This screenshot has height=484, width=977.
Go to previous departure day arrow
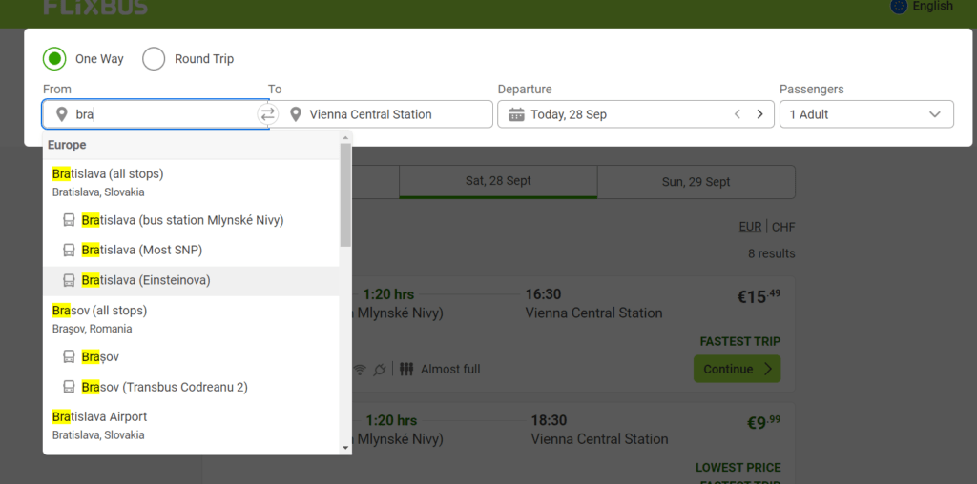[737, 114]
